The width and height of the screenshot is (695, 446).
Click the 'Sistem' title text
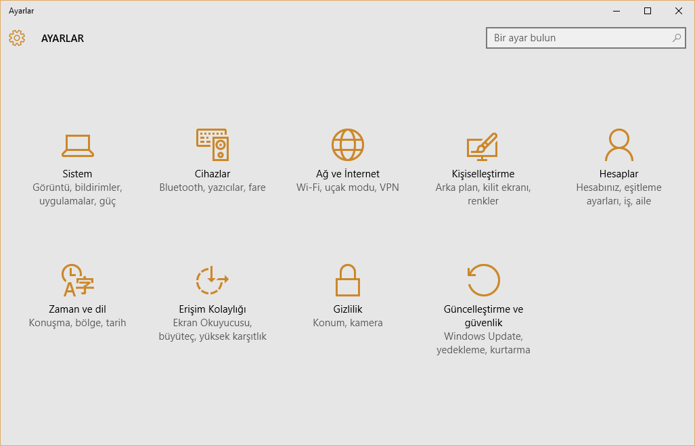(x=77, y=174)
